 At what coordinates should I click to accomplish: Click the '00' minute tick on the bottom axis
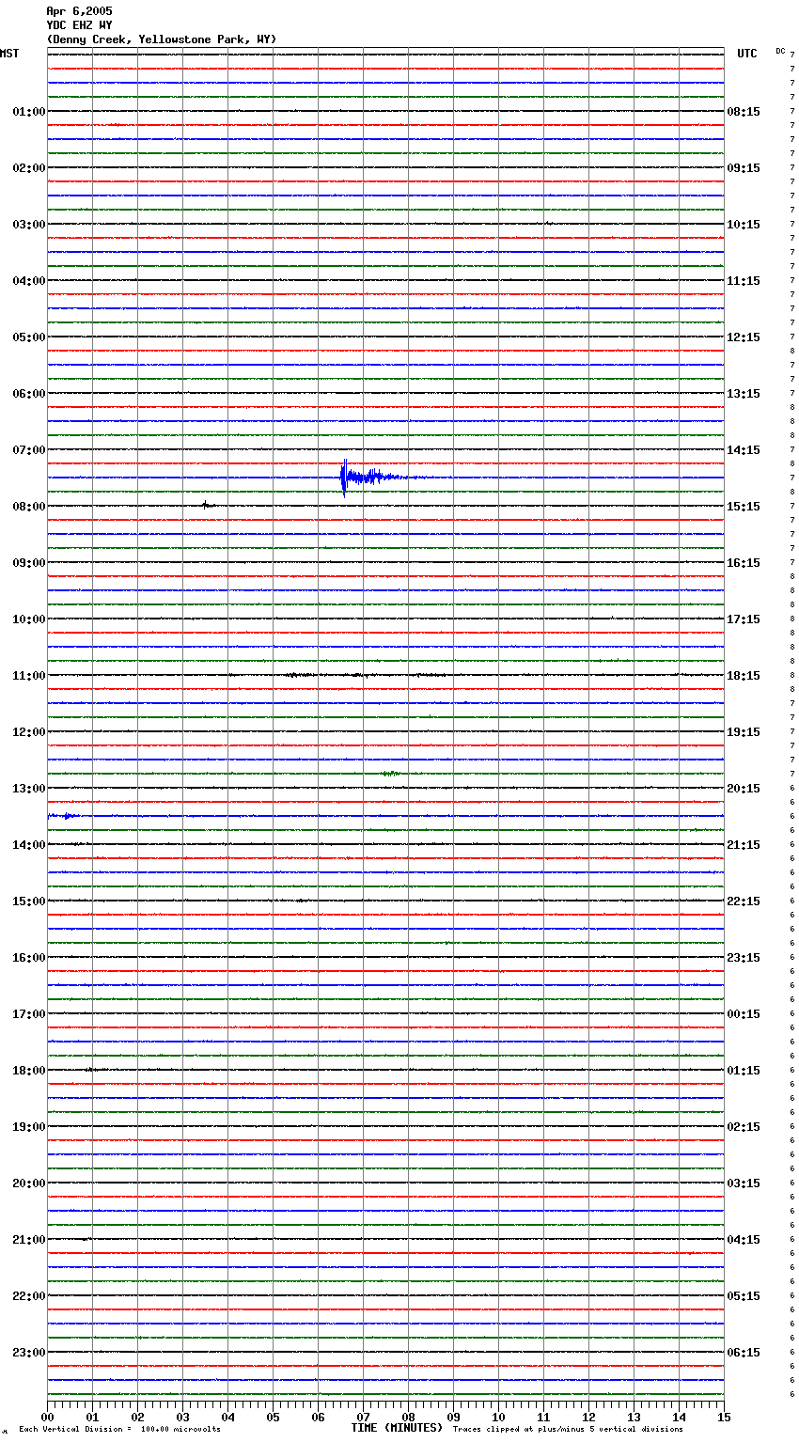47,1417
